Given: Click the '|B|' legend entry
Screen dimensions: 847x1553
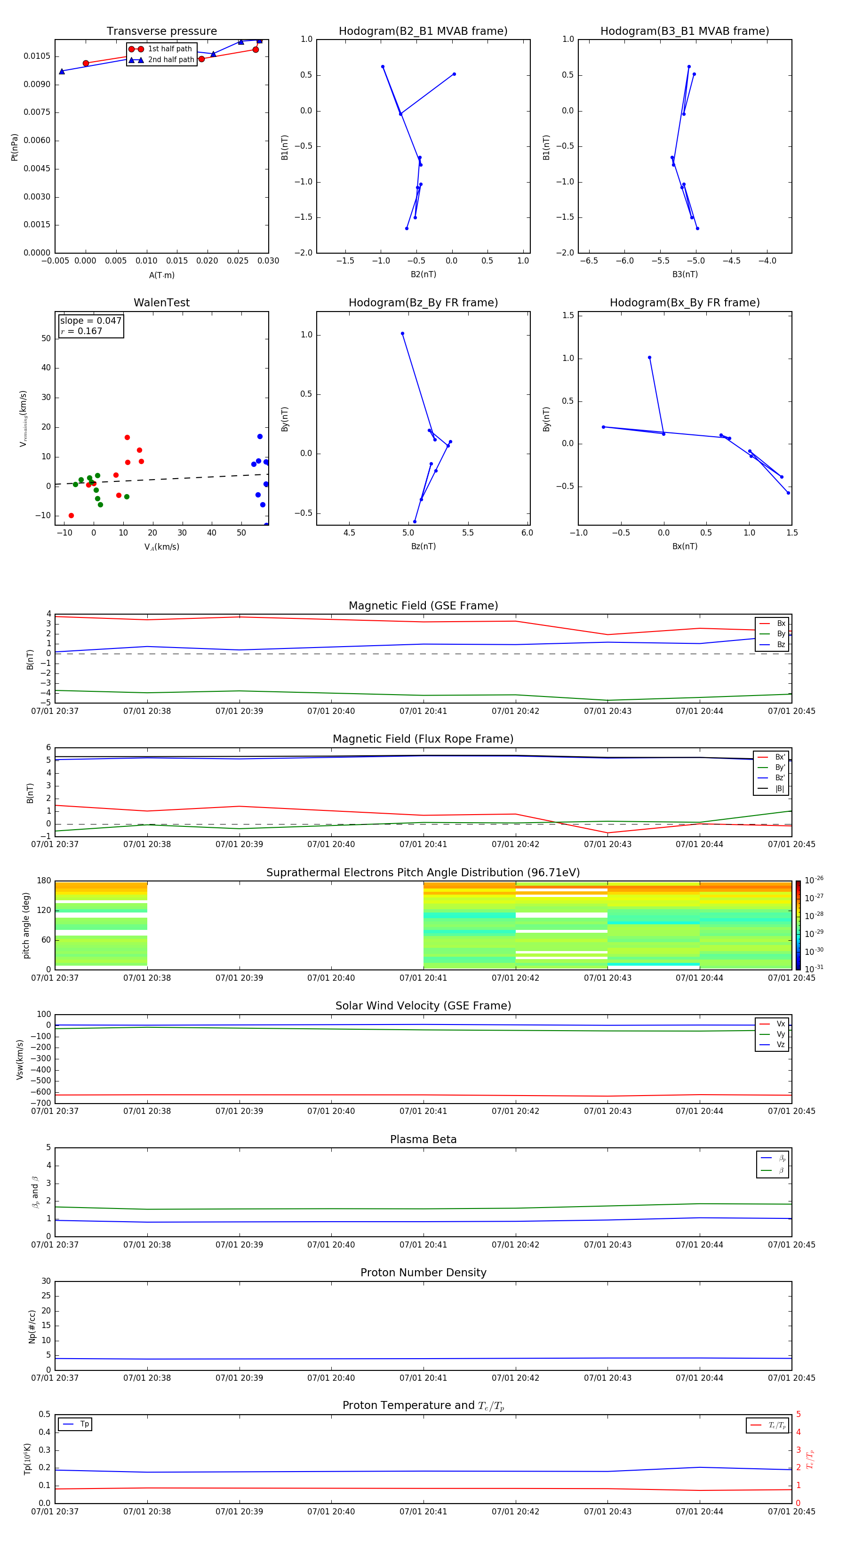Looking at the screenshot, I should pyautogui.click(x=772, y=789).
